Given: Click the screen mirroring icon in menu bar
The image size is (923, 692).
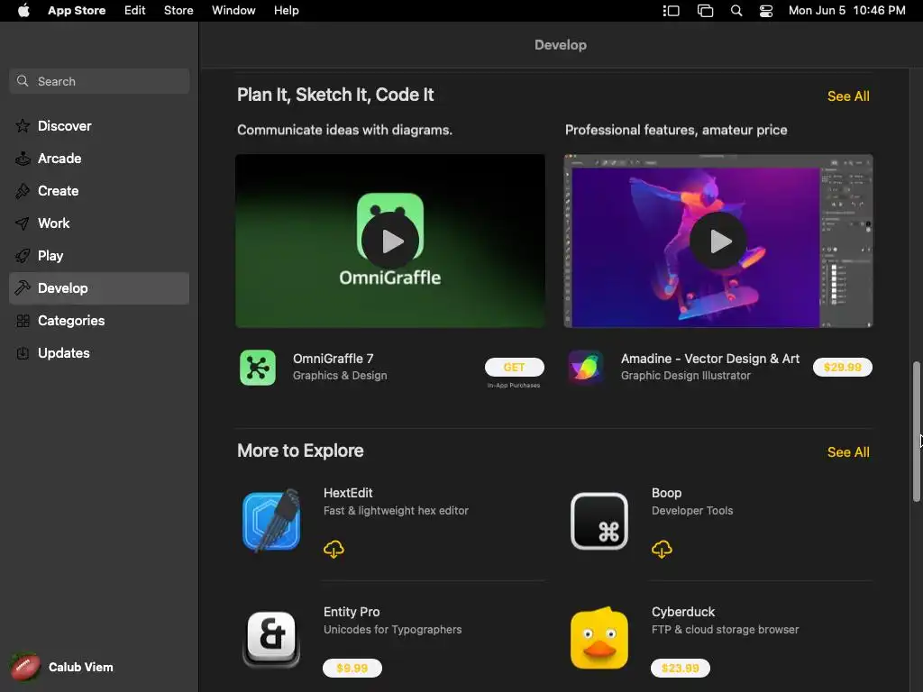Looking at the screenshot, I should (705, 11).
